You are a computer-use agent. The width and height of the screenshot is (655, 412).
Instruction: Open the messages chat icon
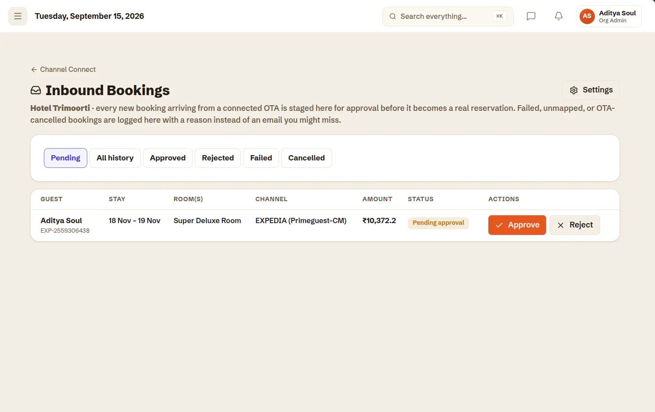tap(531, 16)
